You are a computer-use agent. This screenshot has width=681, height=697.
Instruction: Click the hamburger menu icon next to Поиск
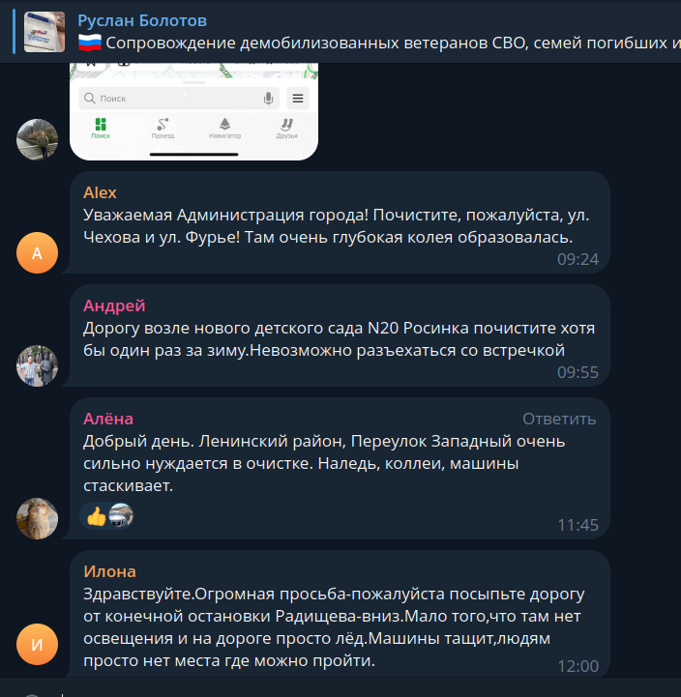tap(298, 99)
